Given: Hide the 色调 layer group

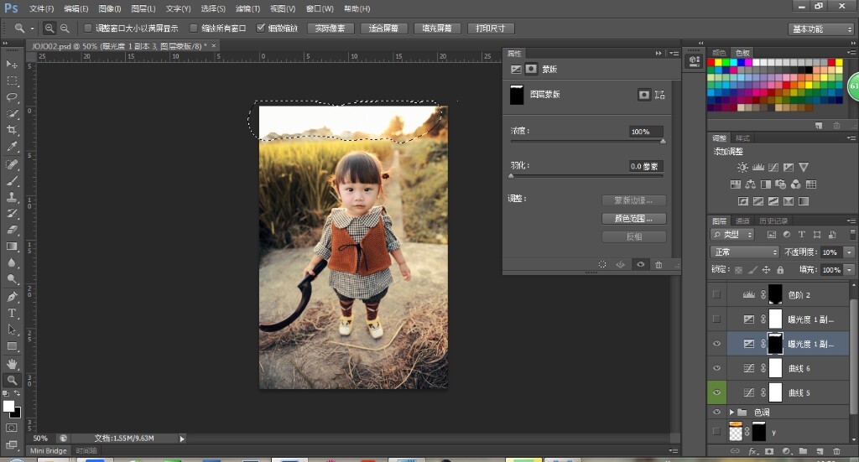Looking at the screenshot, I should click(x=716, y=412).
